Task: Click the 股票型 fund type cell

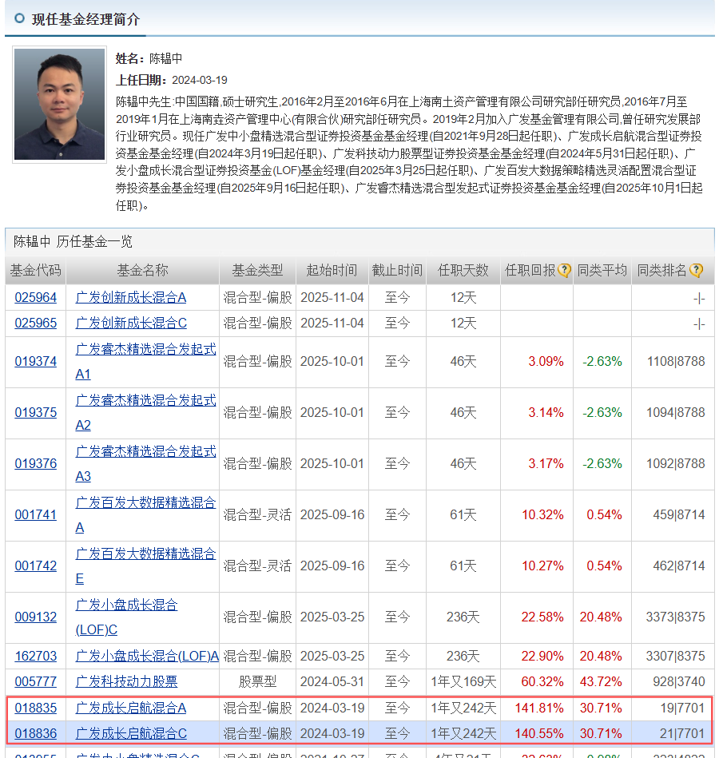Action: tap(258, 681)
